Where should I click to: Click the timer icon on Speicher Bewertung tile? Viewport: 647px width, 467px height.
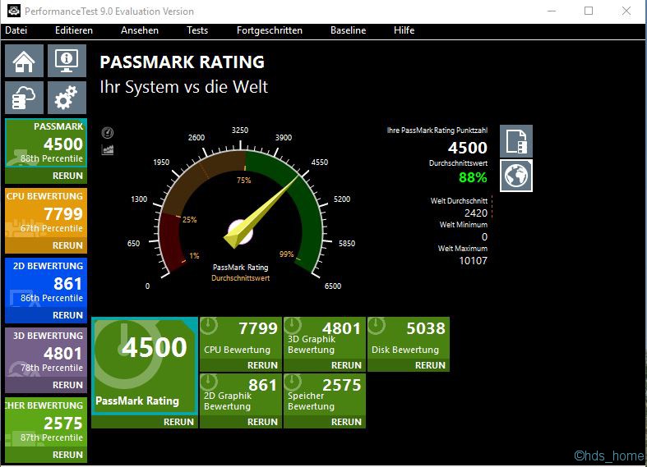tap(293, 382)
